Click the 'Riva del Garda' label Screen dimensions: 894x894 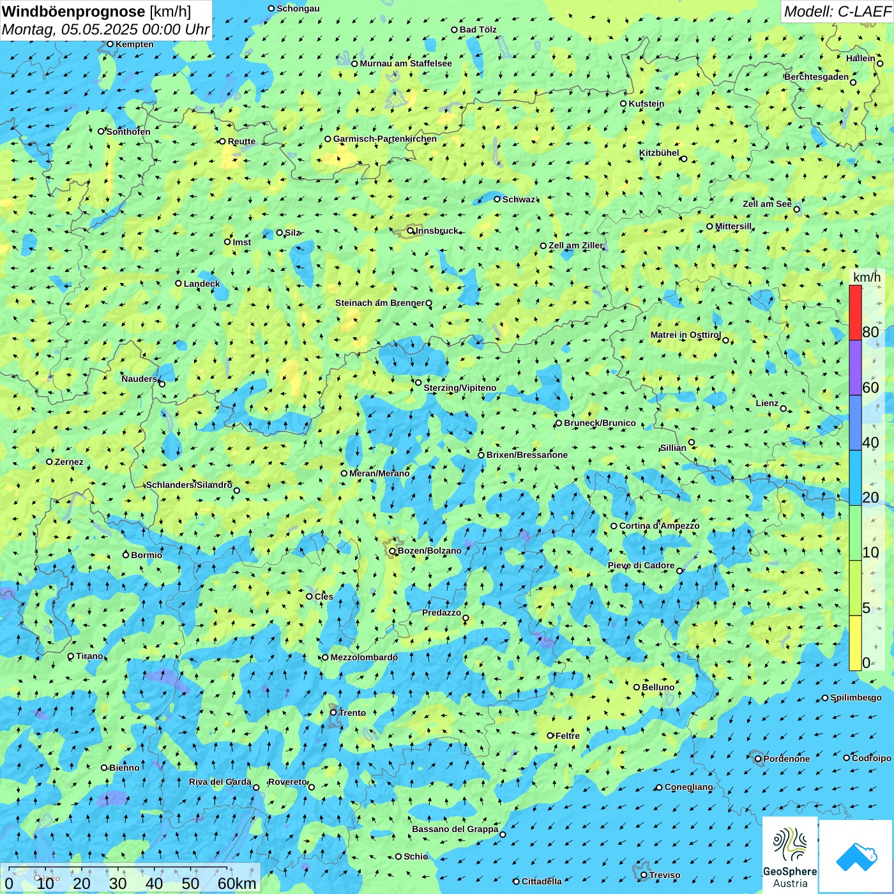(220, 782)
